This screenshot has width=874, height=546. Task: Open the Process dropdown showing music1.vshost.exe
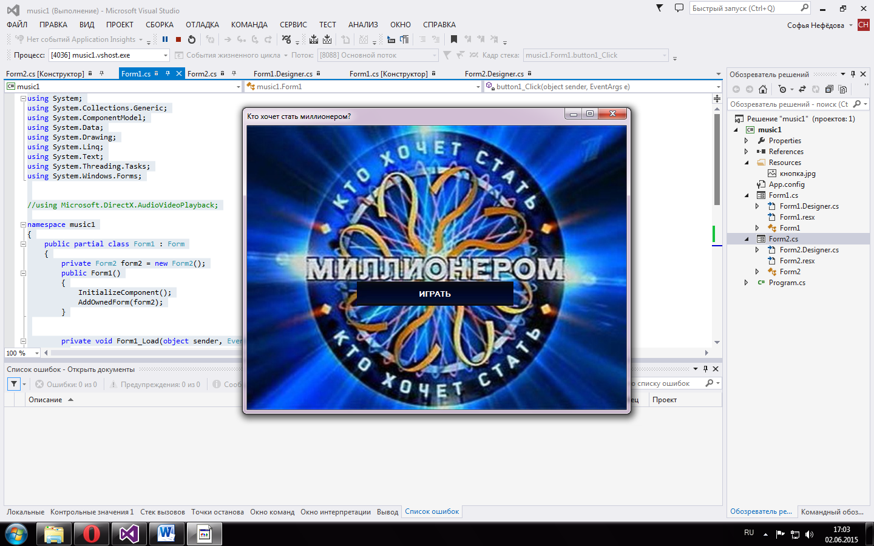[165, 55]
